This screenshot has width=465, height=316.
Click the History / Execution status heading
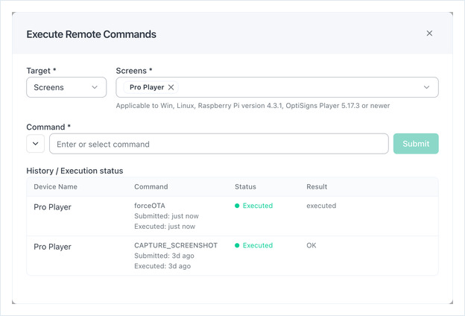75,171
